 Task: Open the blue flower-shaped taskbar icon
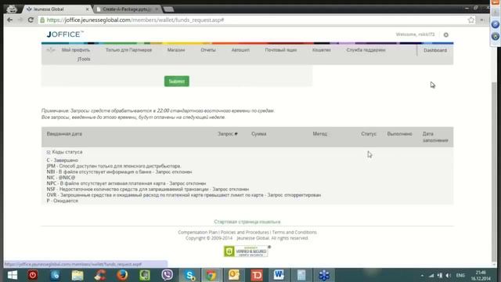(x=324, y=275)
